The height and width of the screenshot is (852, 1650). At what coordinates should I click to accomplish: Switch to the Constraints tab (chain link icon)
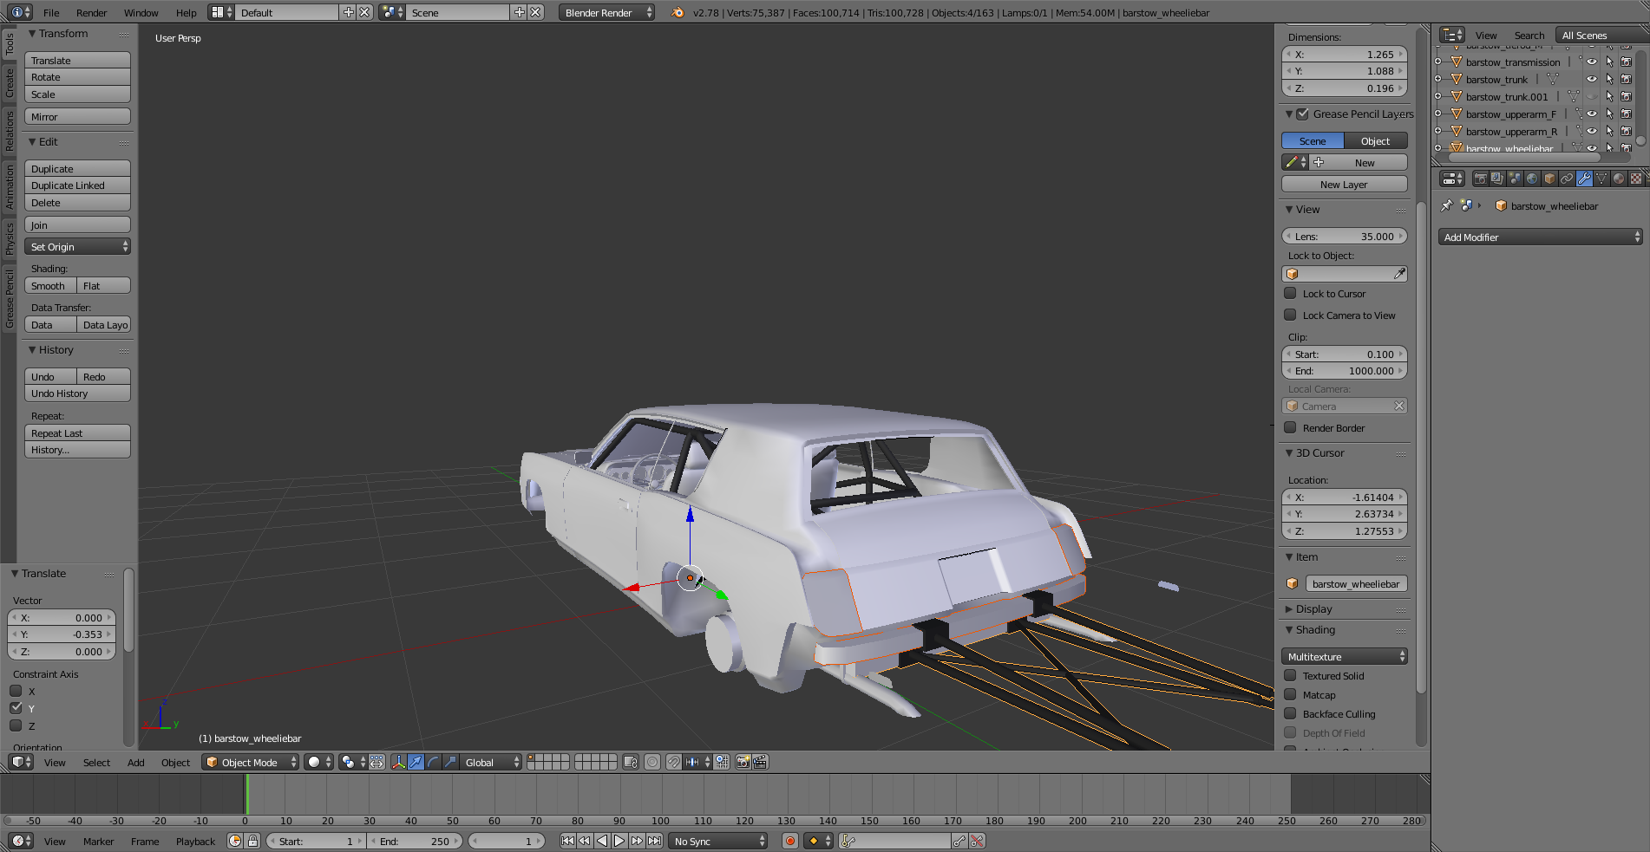coord(1567,179)
